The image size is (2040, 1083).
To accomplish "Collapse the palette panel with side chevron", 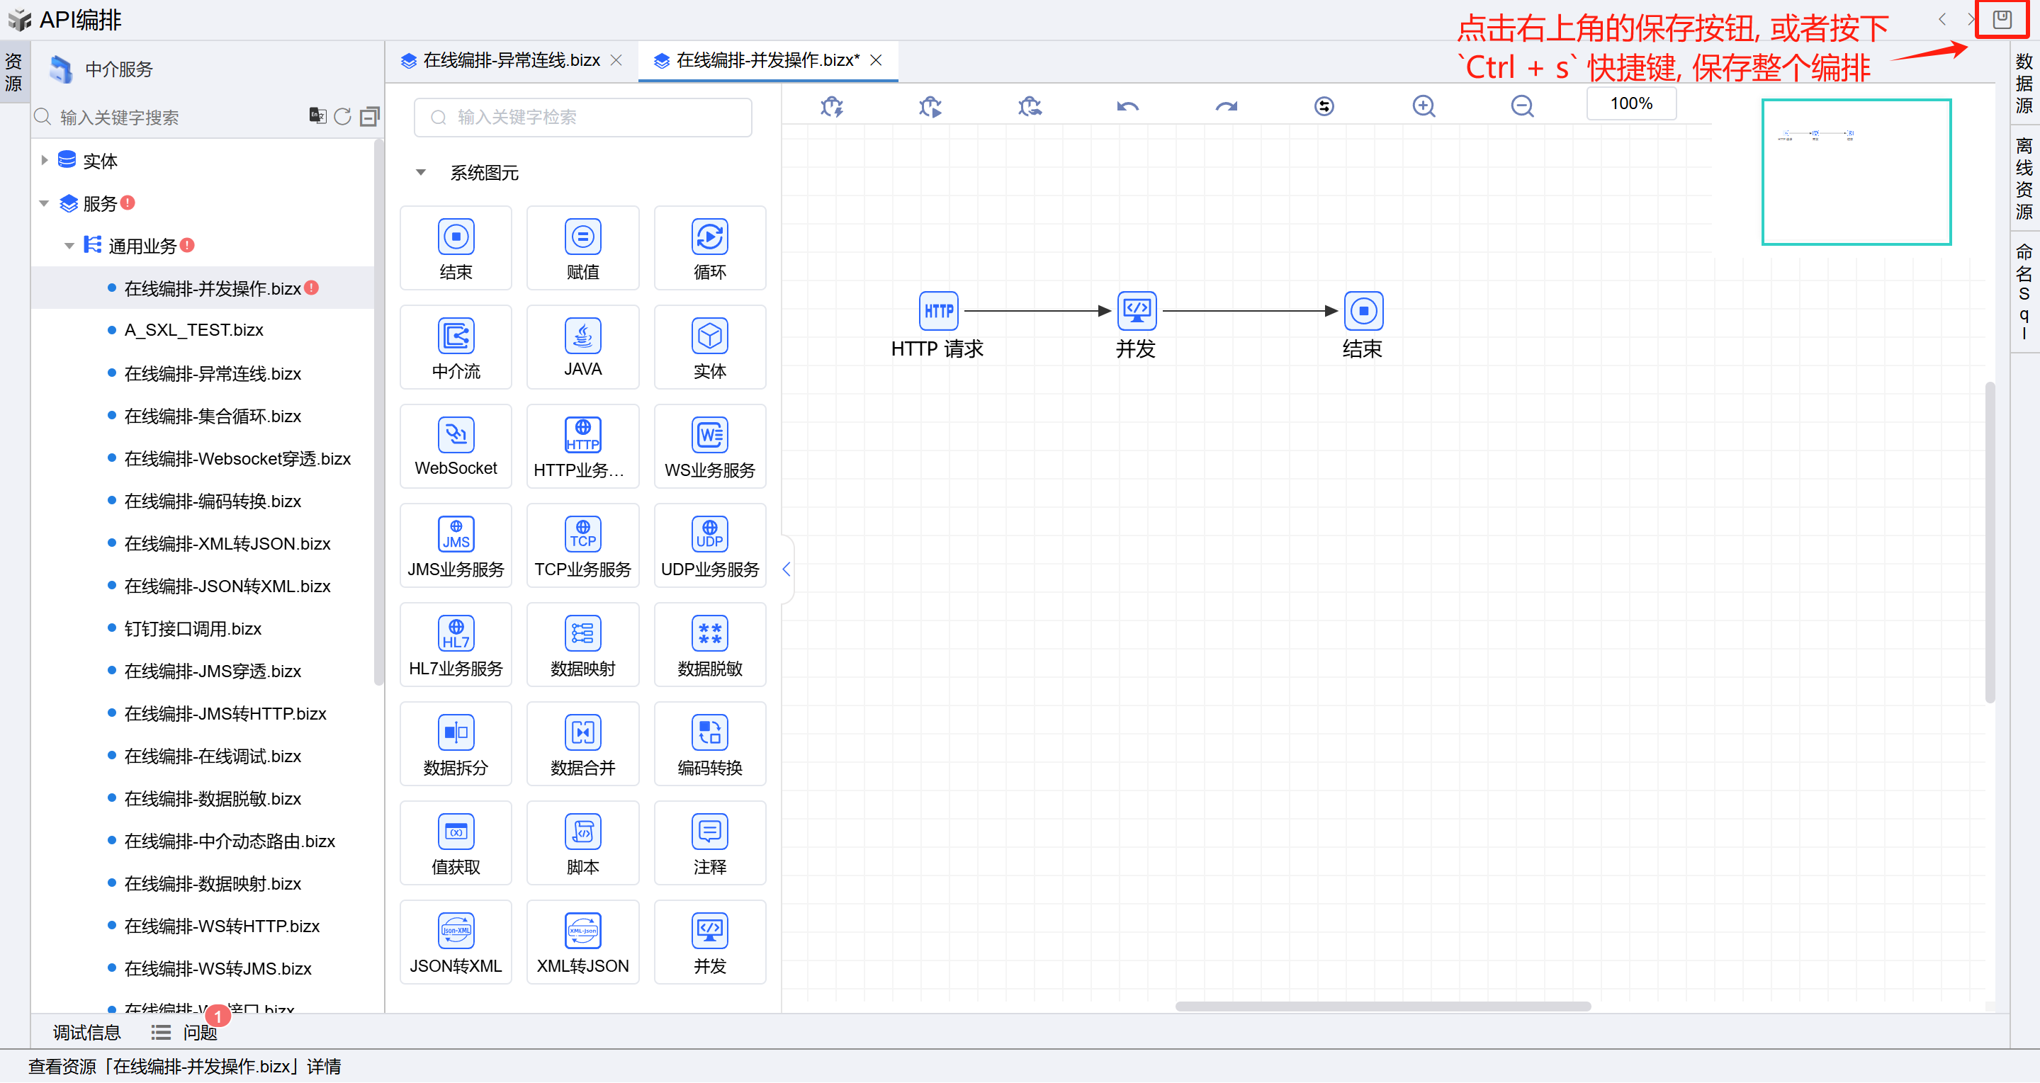I will (x=786, y=569).
